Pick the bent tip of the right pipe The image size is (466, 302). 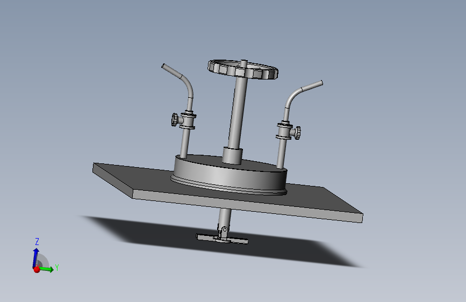tap(312, 85)
